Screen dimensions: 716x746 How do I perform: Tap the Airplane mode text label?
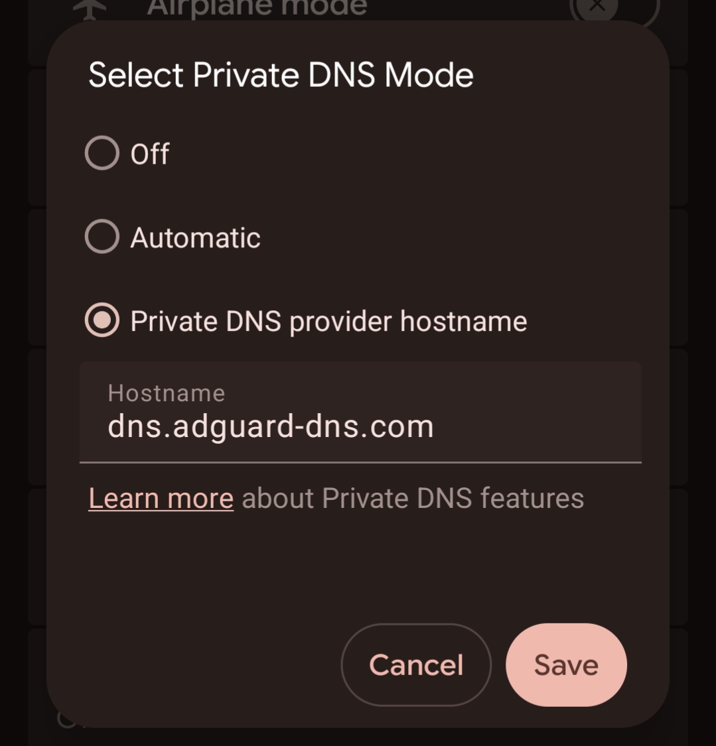[256, 8]
